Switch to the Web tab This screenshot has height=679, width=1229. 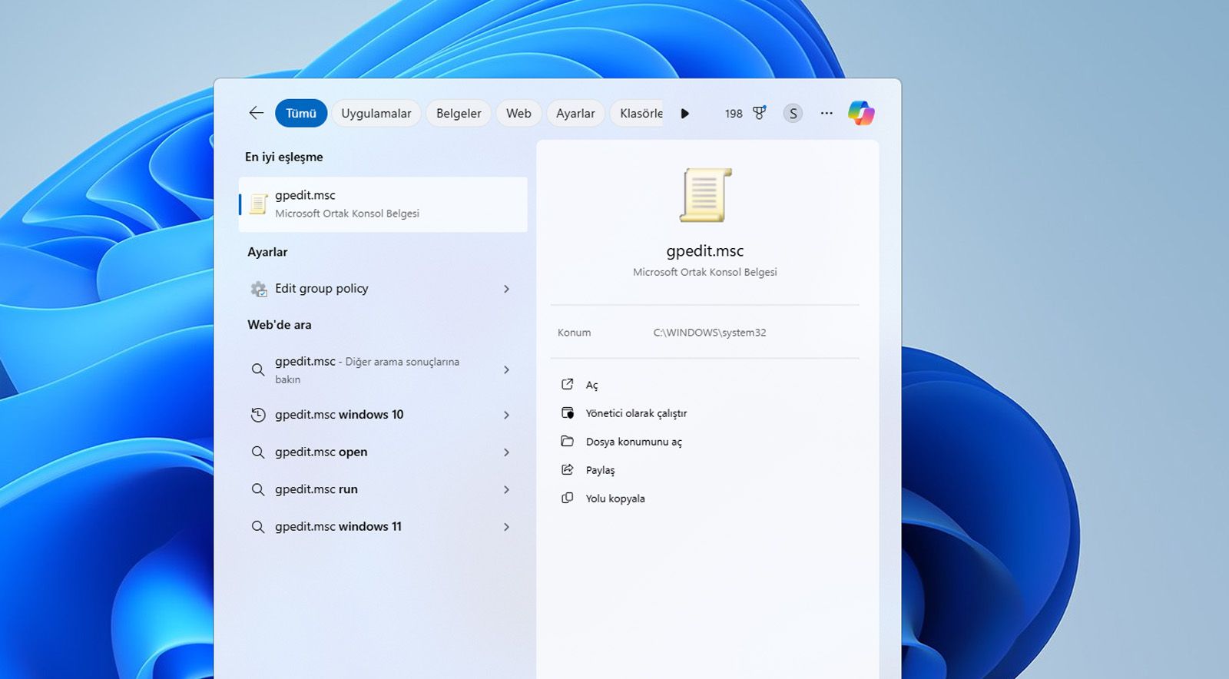pos(518,113)
